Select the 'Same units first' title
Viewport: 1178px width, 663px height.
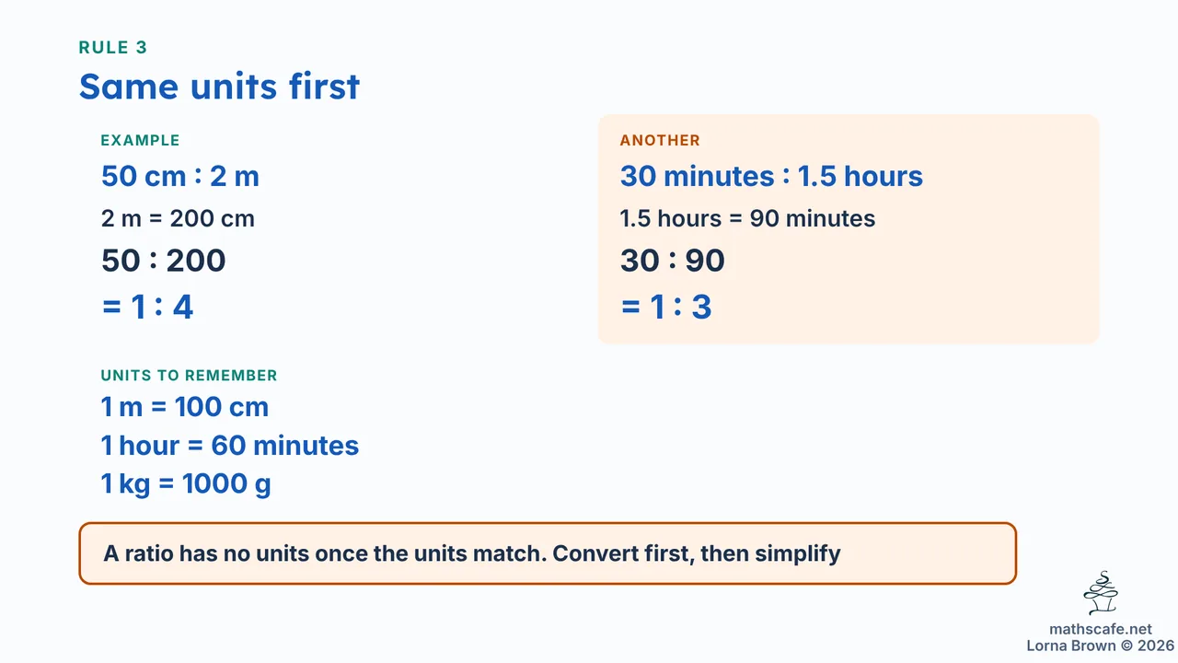tap(219, 87)
